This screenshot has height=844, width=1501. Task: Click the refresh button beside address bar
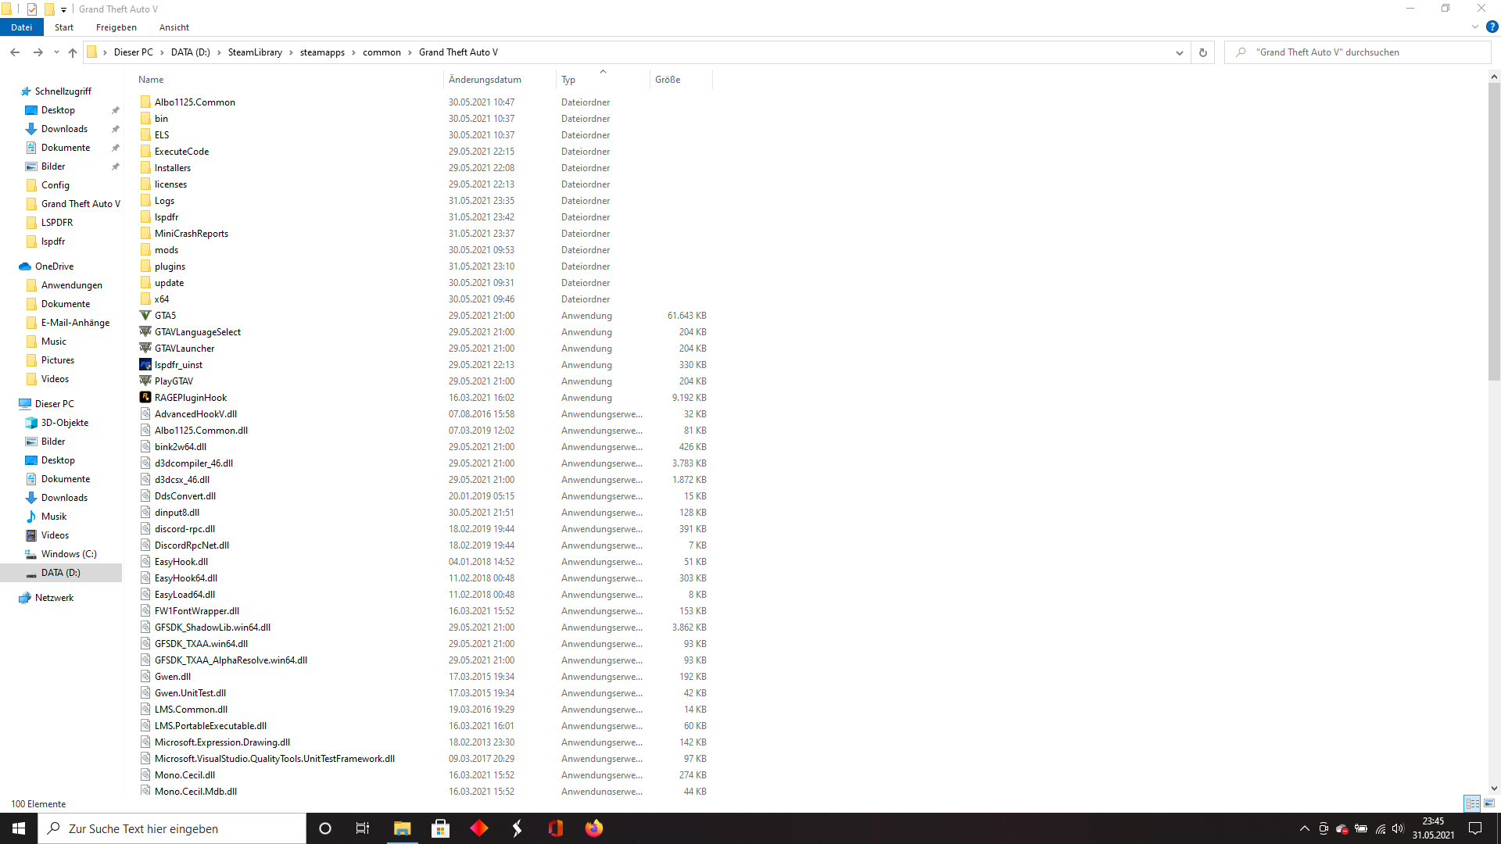1202,52
